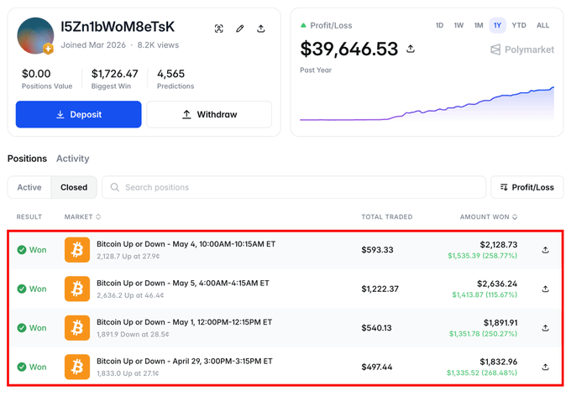Click Won checkmark in April 29 row
Image resolution: width=571 pixels, height=401 pixels.
22,367
